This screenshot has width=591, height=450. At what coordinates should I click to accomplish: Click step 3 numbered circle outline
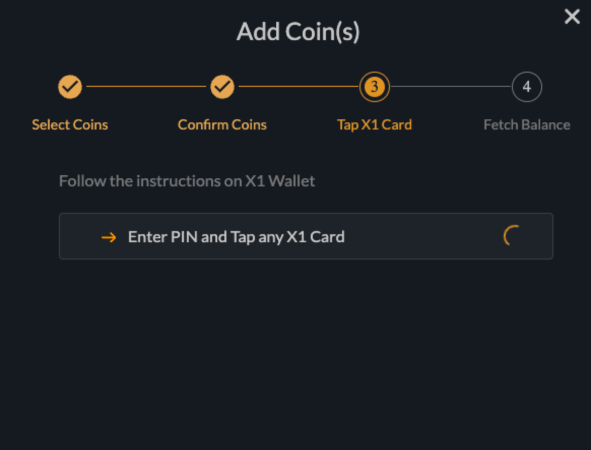coord(374,87)
